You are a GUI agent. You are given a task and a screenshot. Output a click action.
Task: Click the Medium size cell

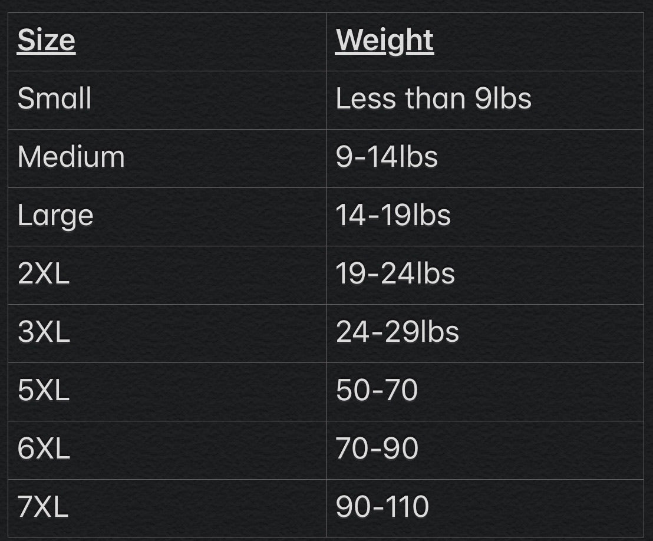[x=167, y=159]
